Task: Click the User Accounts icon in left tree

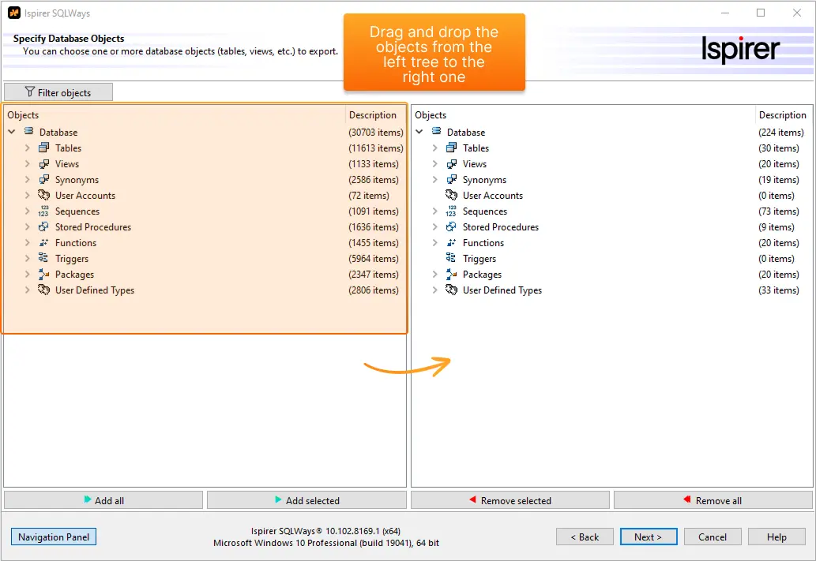Action: coord(43,195)
